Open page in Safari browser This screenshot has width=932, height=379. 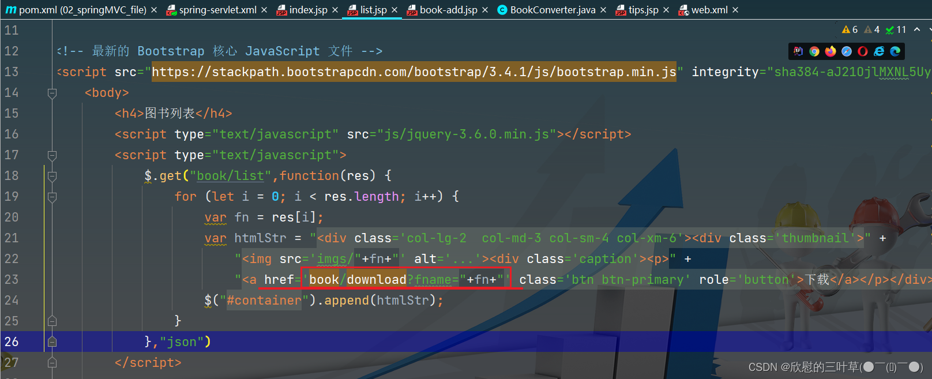(847, 51)
